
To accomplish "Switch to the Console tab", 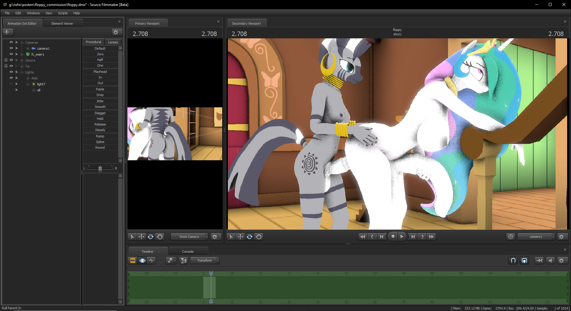I will point(188,252).
